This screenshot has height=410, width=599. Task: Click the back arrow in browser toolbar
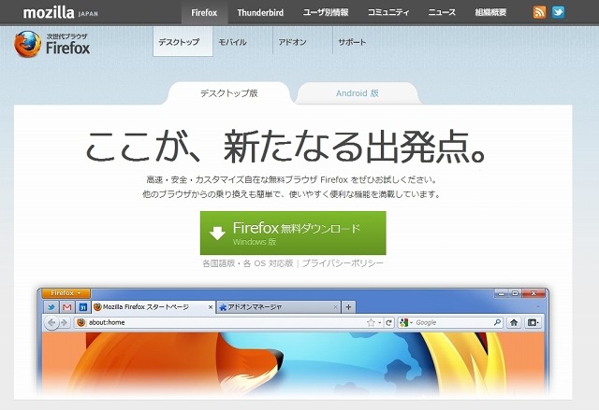[52, 323]
